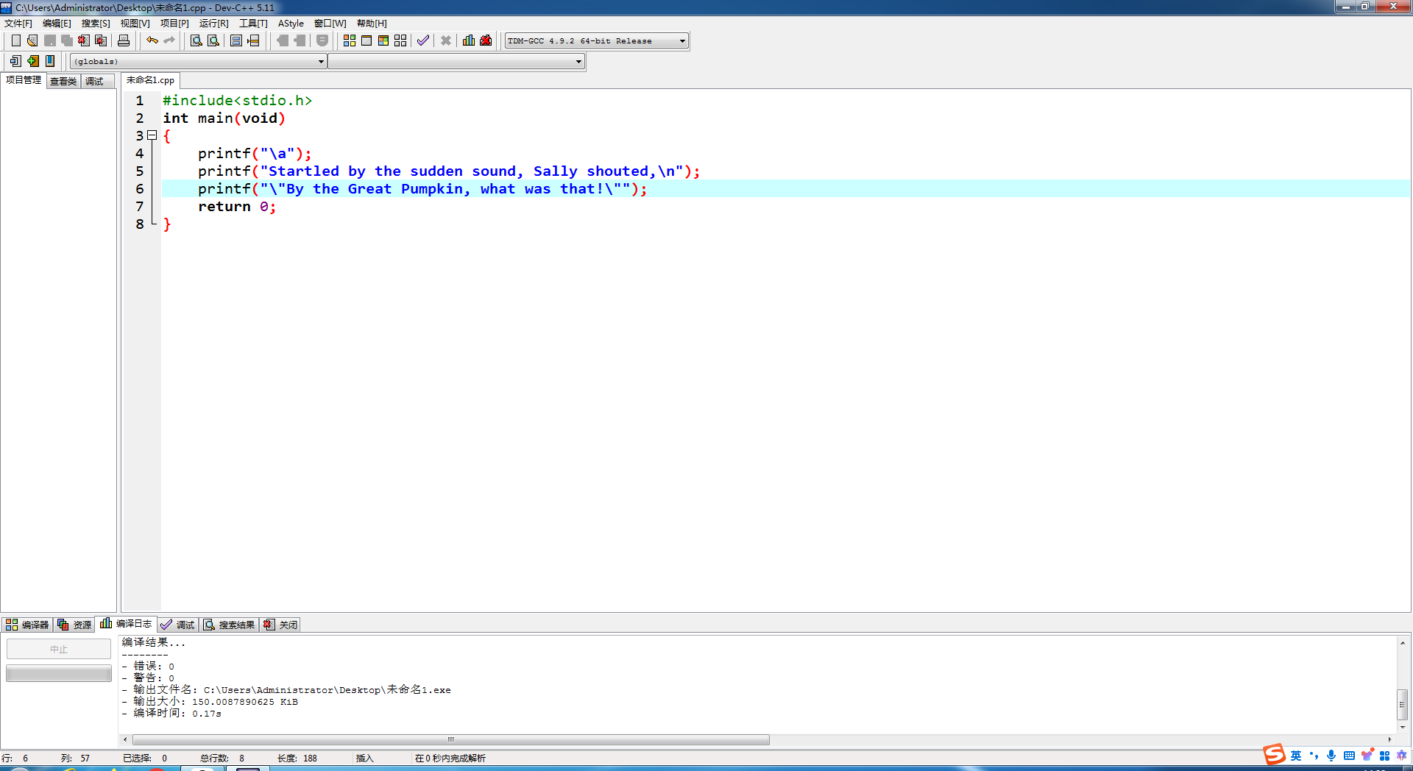Save all open files

click(x=67, y=40)
